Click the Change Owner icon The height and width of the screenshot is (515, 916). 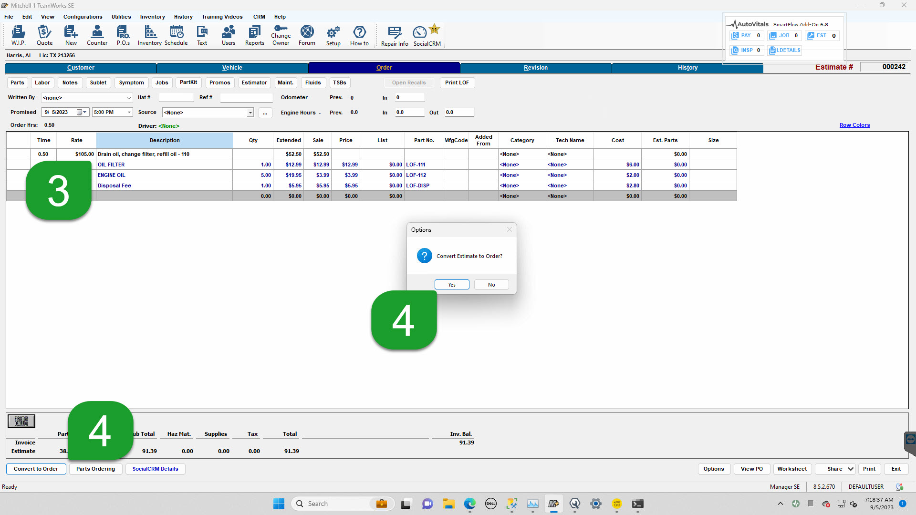tap(281, 35)
